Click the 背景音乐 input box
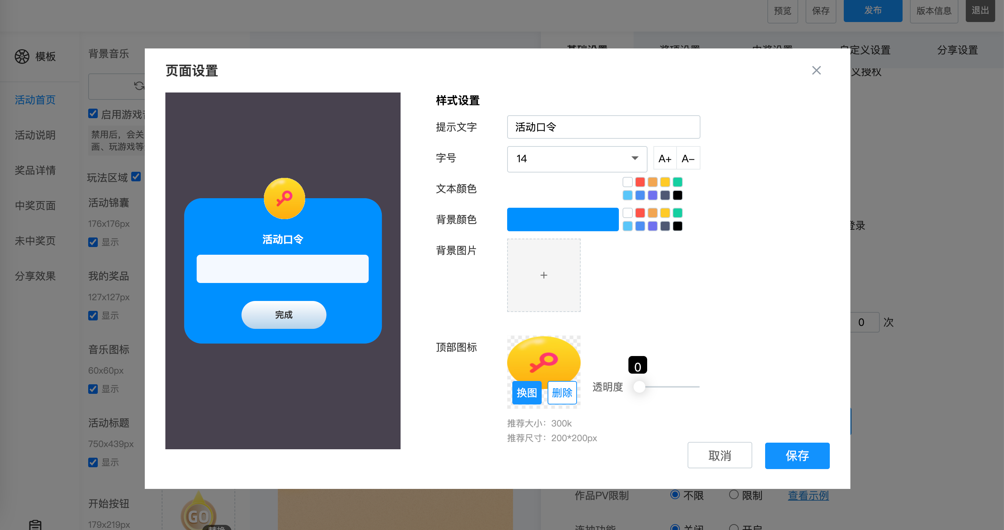 [116, 86]
